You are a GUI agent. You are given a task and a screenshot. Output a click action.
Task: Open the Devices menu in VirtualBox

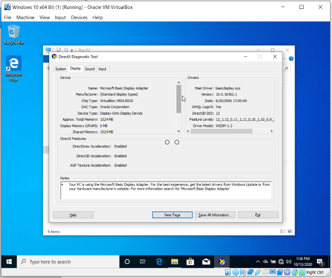coord(79,17)
